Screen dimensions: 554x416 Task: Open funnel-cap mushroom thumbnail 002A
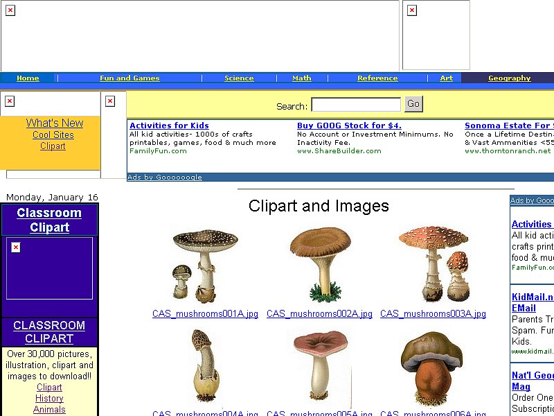pyautogui.click(x=320, y=265)
